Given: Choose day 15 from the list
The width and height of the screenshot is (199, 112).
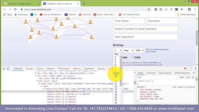Looking at the screenshot, I should coord(116,95).
